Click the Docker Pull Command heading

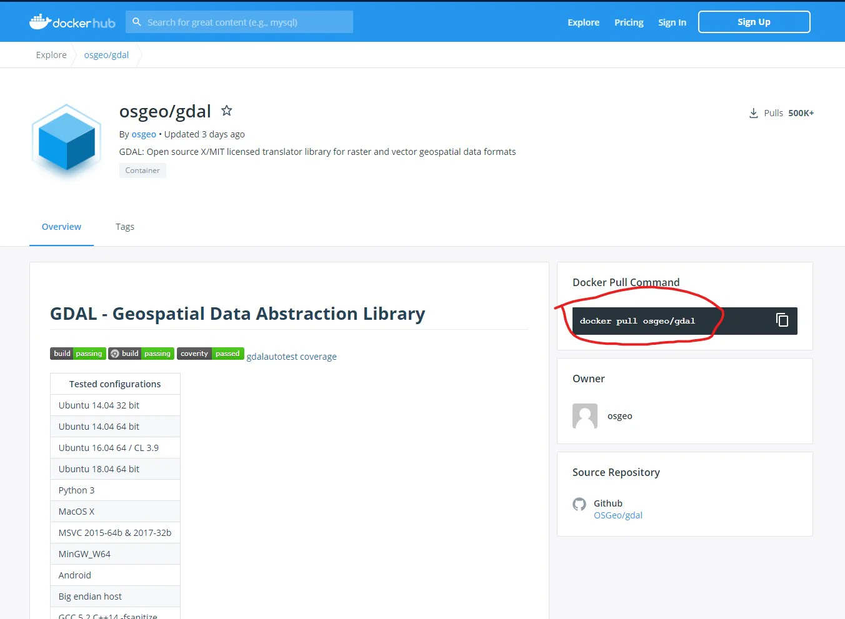(x=626, y=282)
